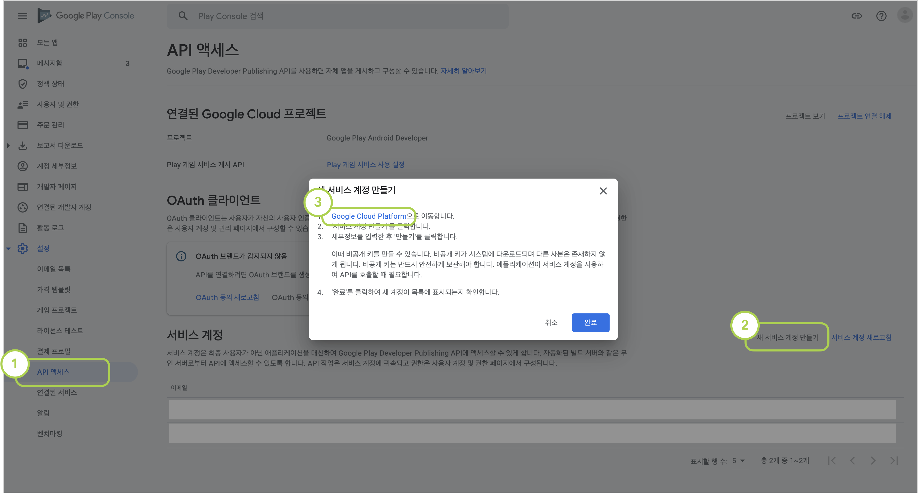Select API 액세스 in the sidebar
The width and height of the screenshot is (918, 493).
[x=53, y=372]
